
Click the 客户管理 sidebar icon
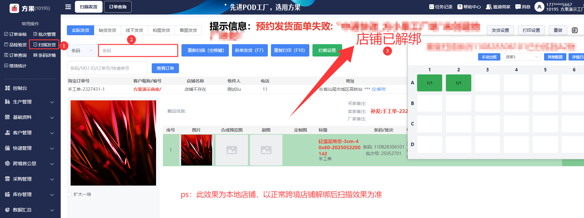pos(7,132)
